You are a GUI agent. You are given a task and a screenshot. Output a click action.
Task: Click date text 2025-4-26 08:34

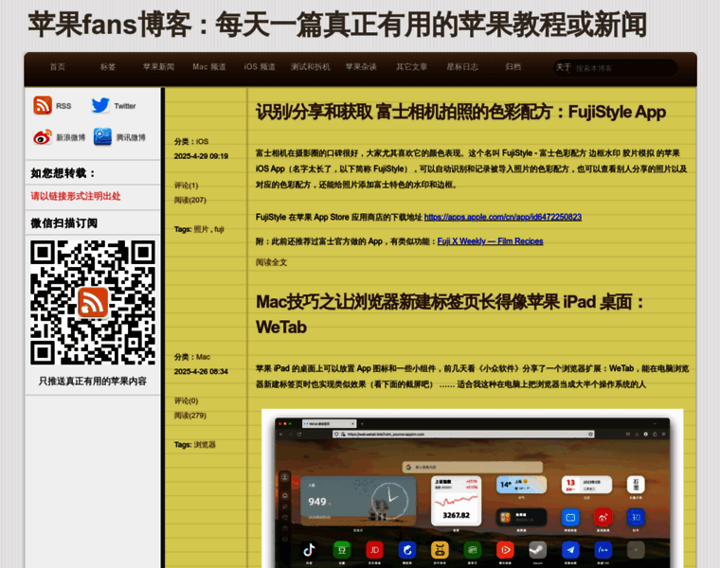(201, 372)
